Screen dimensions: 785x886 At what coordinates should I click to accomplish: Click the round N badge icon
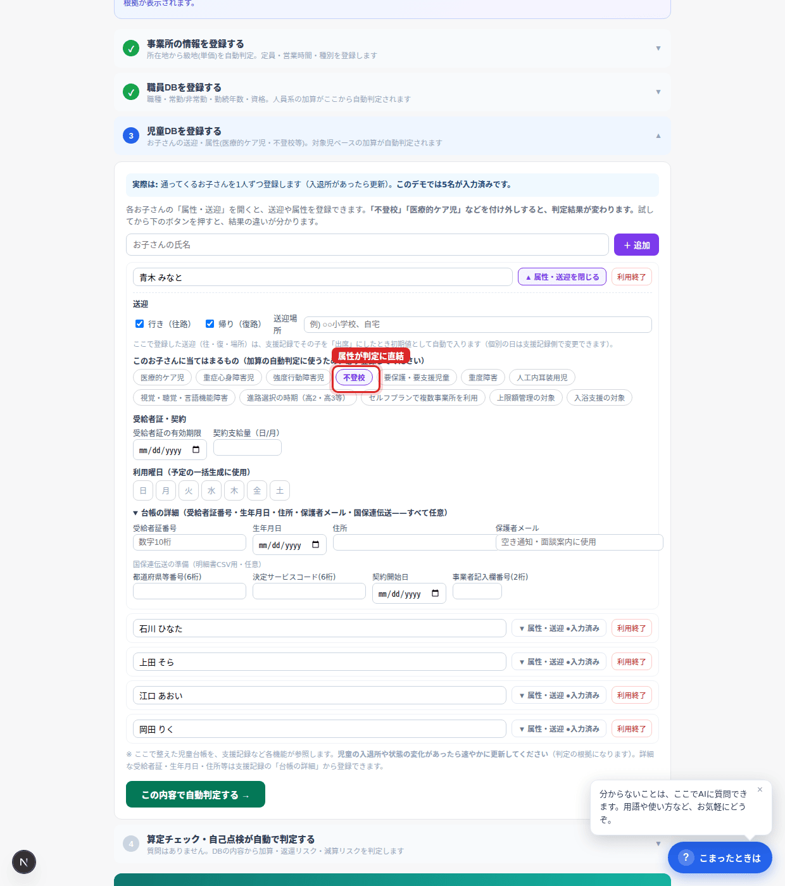tap(24, 862)
